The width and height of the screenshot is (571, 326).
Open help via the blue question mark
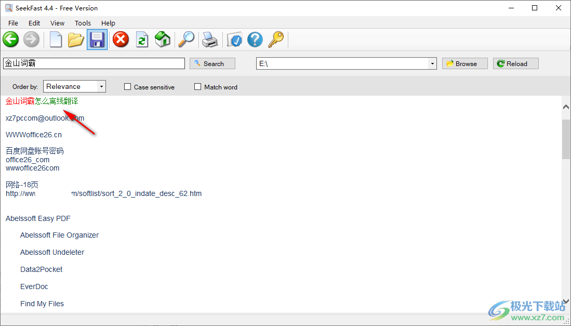[255, 40]
